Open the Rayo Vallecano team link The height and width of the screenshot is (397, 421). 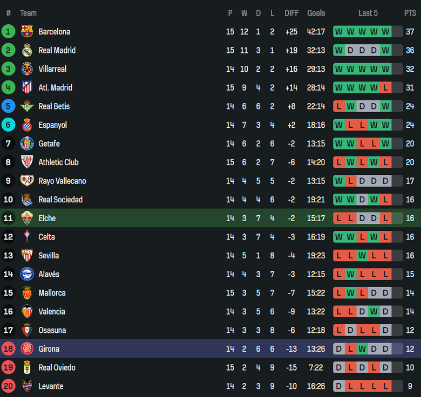click(62, 181)
